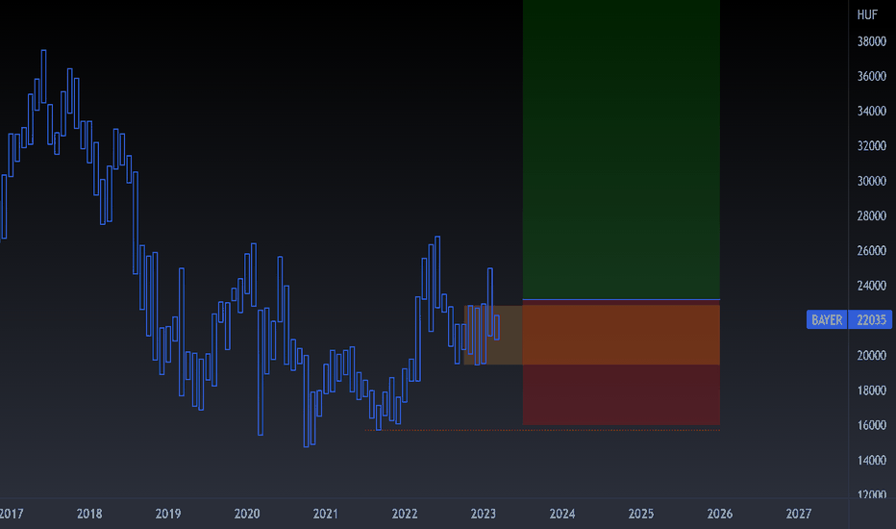Click the 36000 price axis label
Screen dimensions: 896x529
click(x=871, y=76)
